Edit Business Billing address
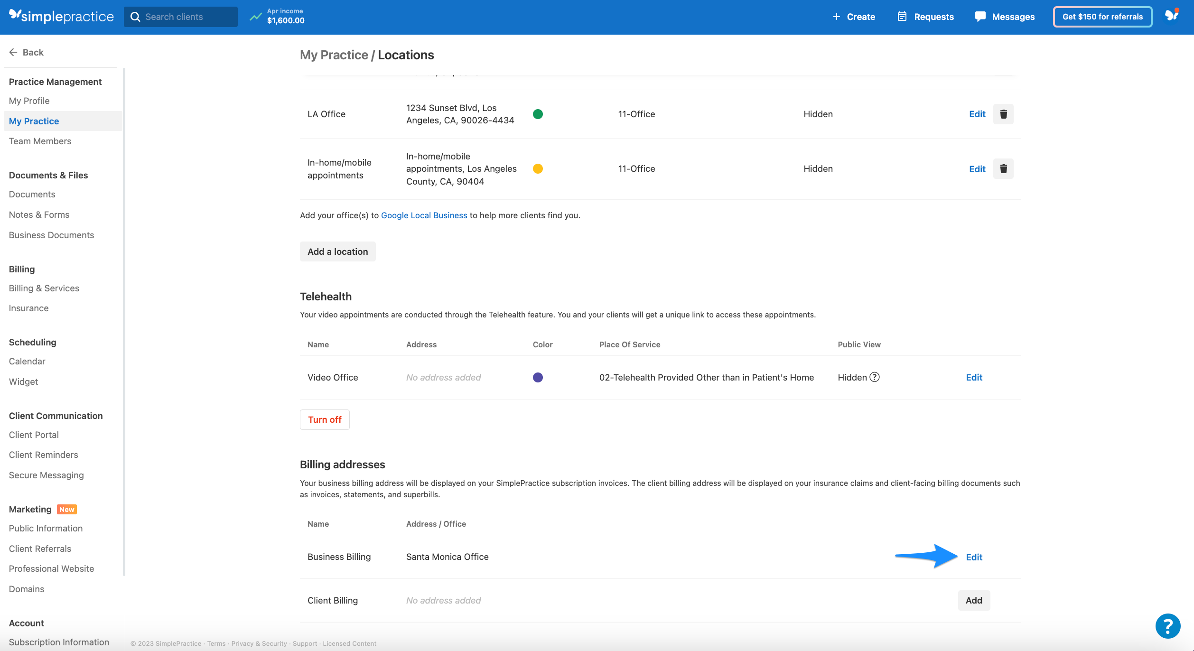This screenshot has width=1194, height=651. [974, 557]
